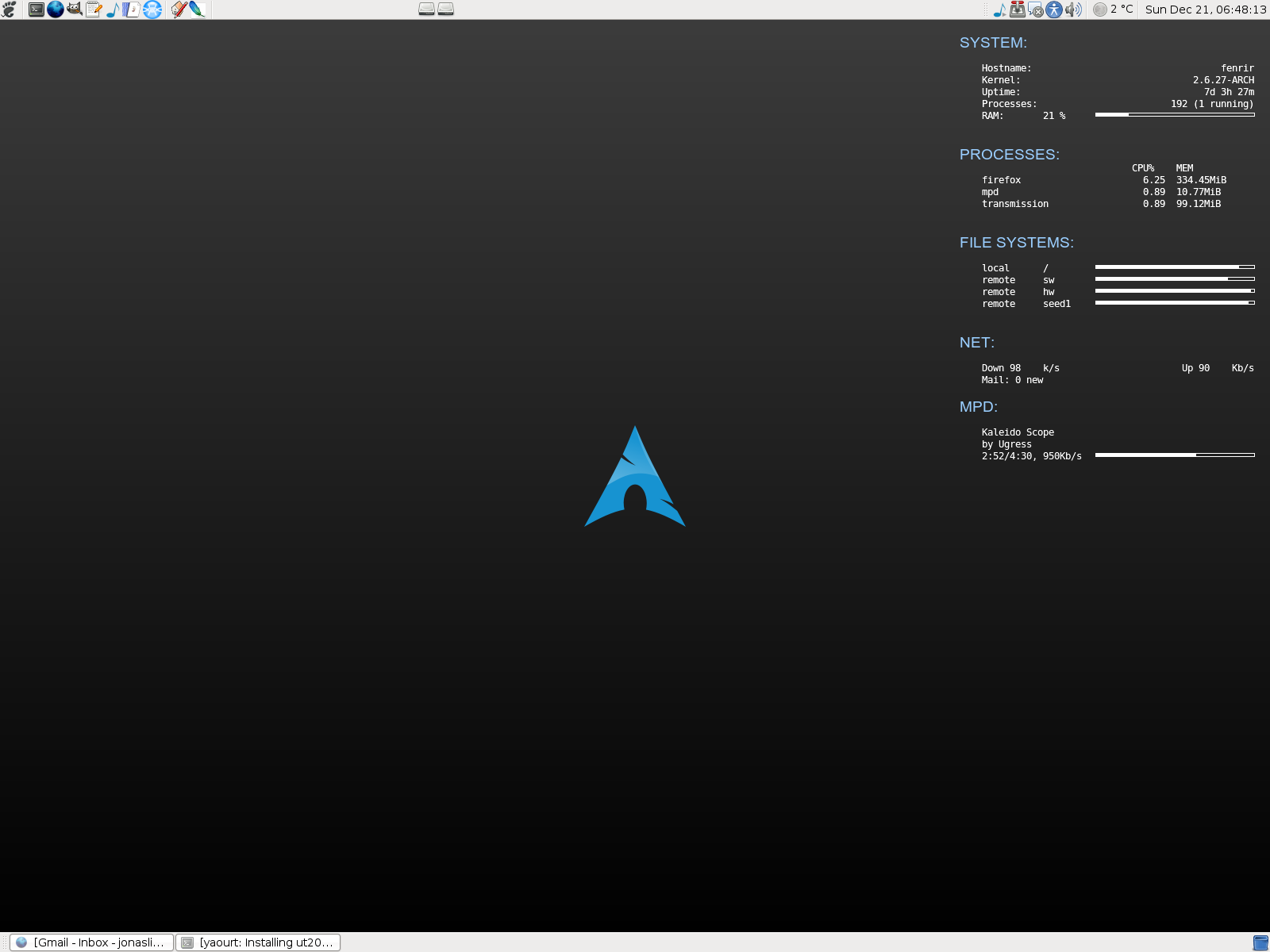Open the music player tray icon
The width and height of the screenshot is (1270, 952).
point(999,10)
